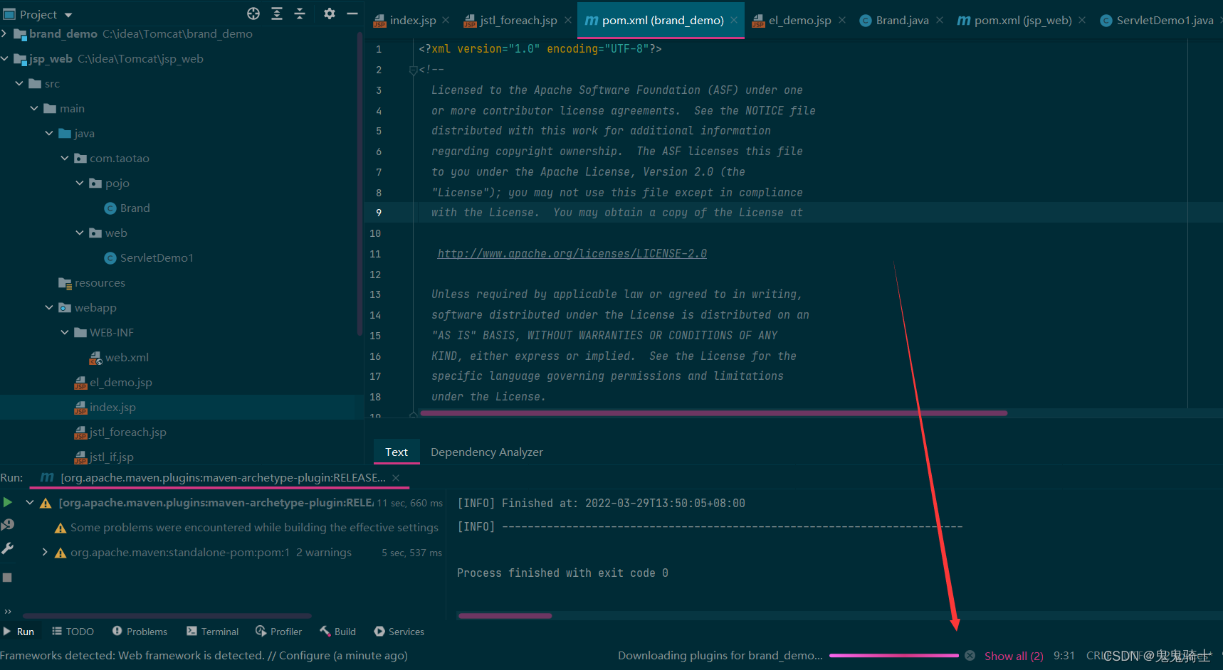Image resolution: width=1223 pixels, height=670 pixels.
Task: Cancel the downloading plugins background task
Action: (x=970, y=656)
